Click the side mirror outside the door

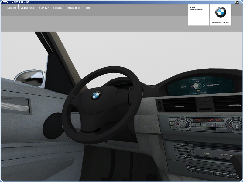click(x=29, y=78)
